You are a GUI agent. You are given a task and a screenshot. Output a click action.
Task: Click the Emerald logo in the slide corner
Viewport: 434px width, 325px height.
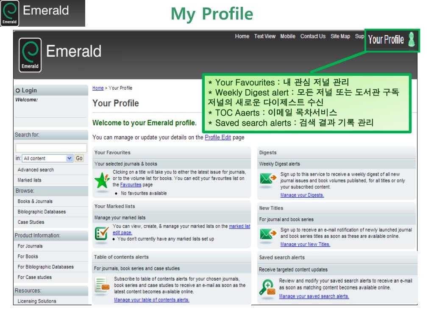click(x=10, y=13)
